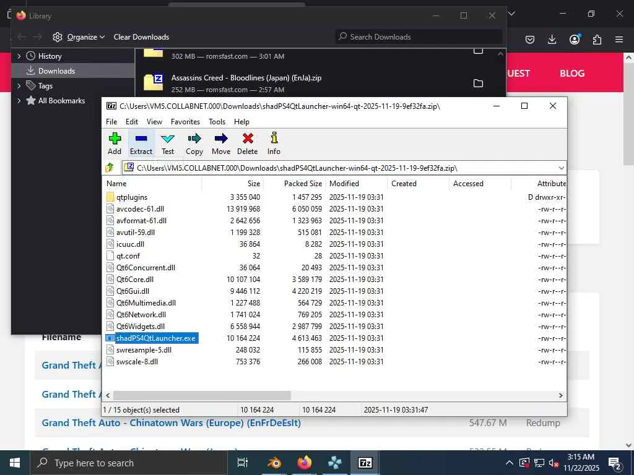
Task: Select avcodec-61.dll file
Action: [136, 209]
